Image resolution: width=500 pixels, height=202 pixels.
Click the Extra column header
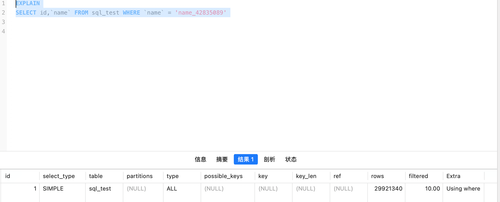[453, 176]
